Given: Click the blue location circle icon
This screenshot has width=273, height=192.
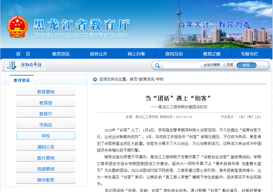Looking at the screenshot, I should pyautogui.click(x=95, y=79).
